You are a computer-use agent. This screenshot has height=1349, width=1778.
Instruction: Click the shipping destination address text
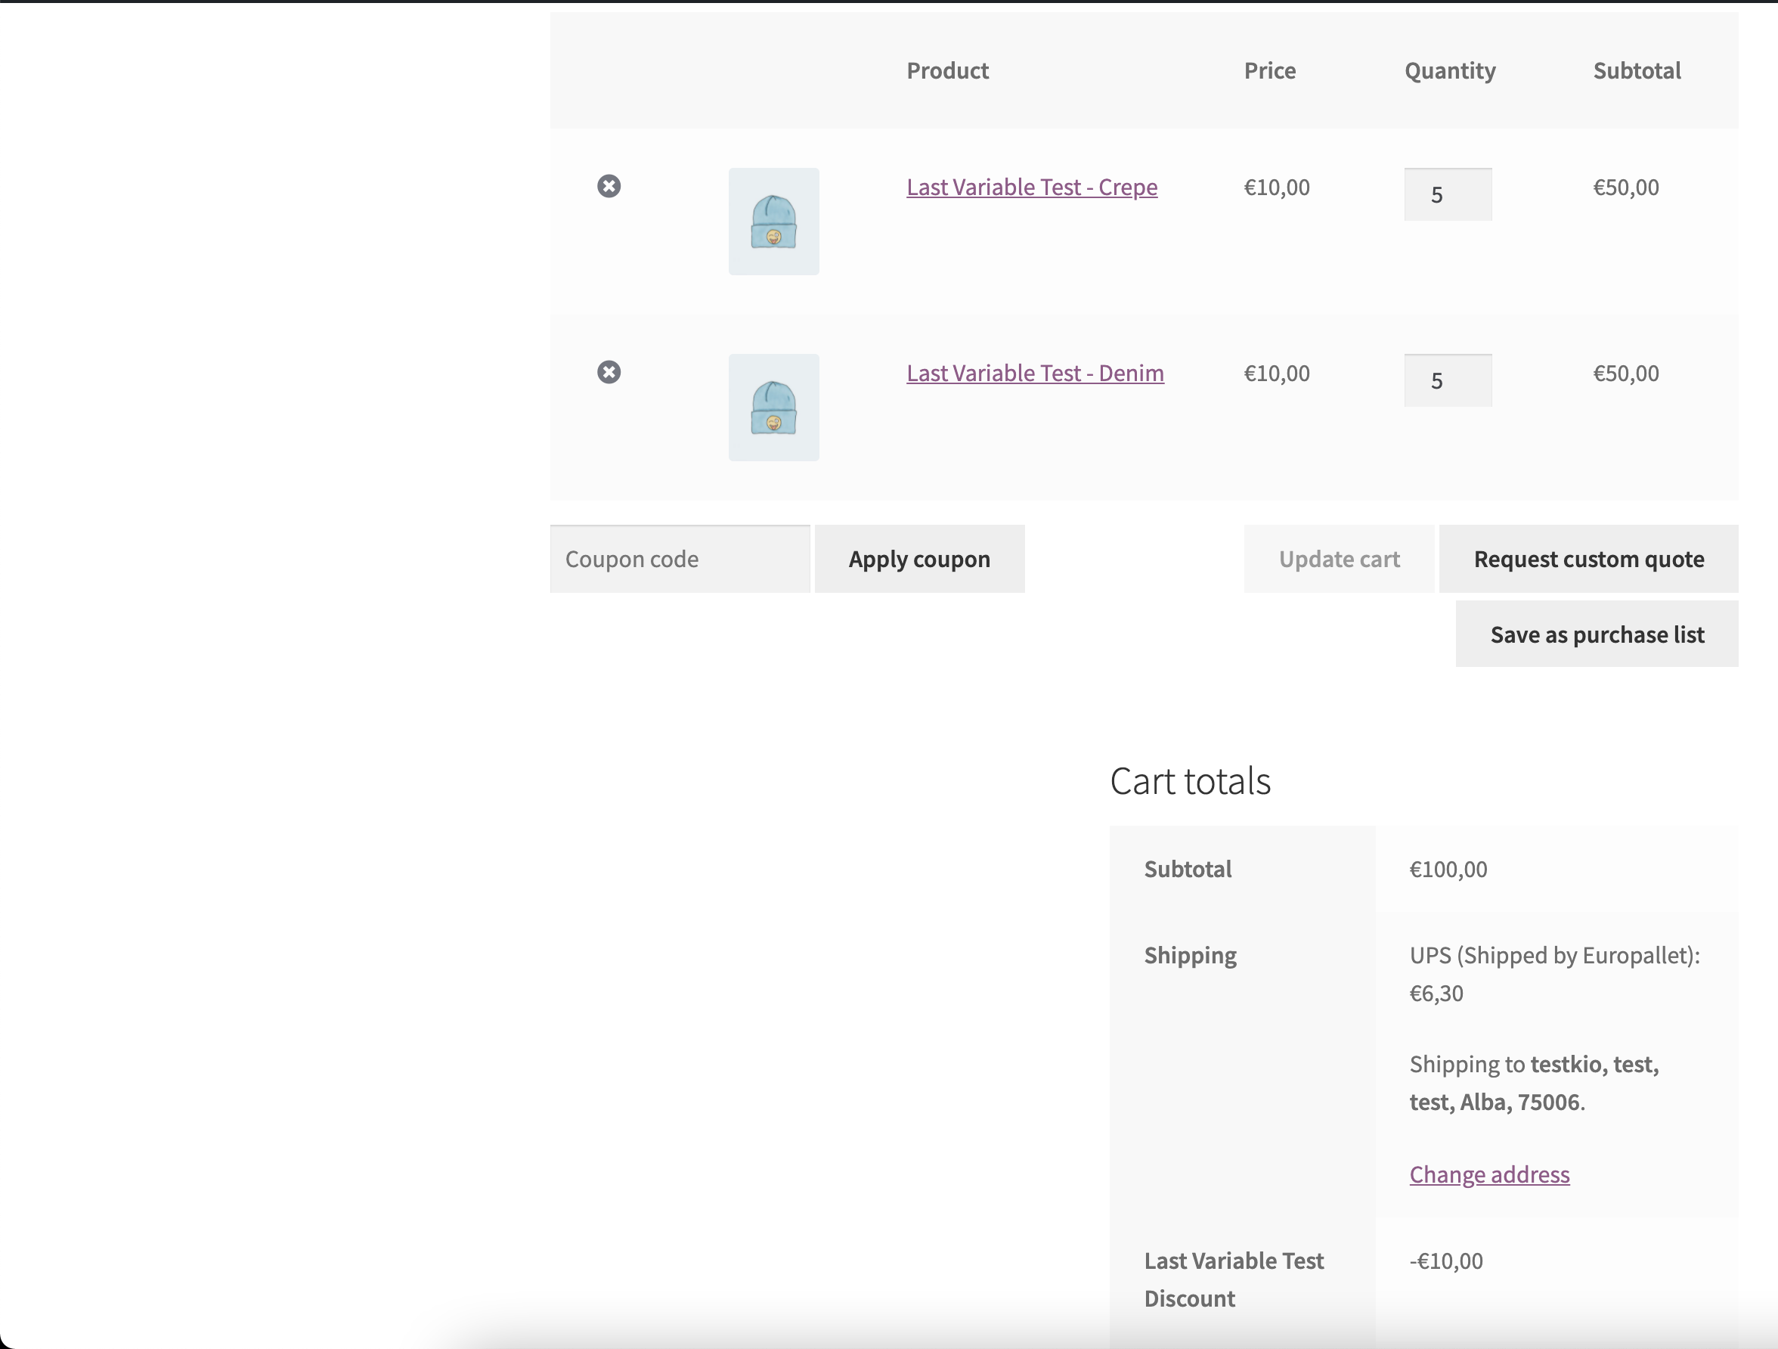point(1533,1083)
